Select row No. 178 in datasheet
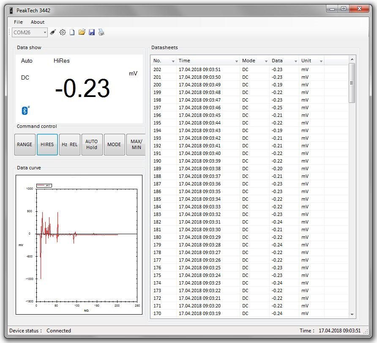This screenshot has height=343, width=377. tap(249, 252)
